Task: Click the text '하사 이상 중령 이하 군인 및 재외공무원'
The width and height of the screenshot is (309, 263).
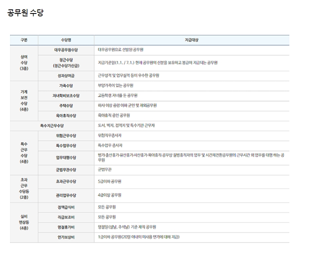Action: click(x=127, y=106)
